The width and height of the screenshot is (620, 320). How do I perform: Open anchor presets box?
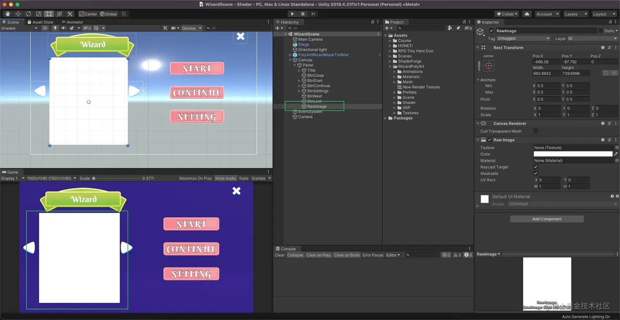click(488, 66)
